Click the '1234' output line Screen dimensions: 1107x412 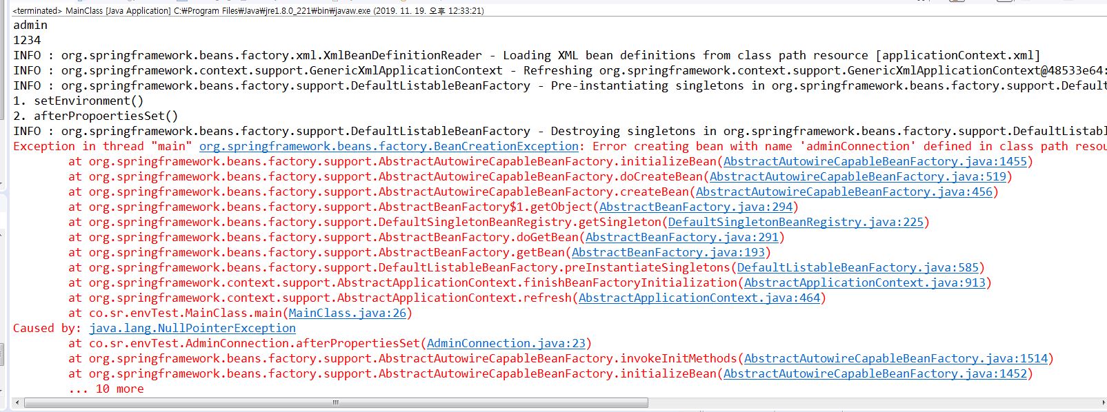coord(27,40)
